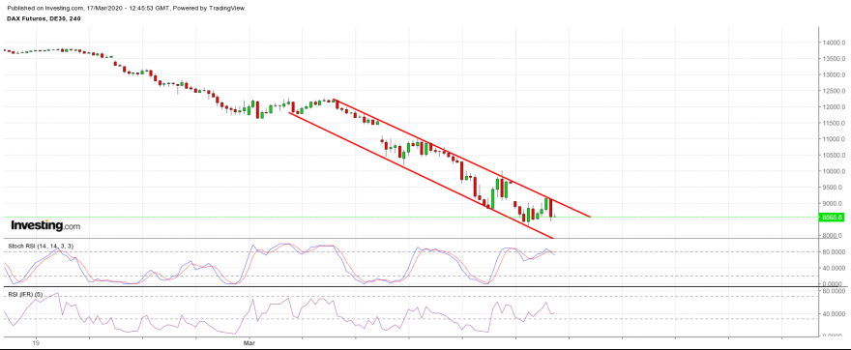The width and height of the screenshot is (851, 350).
Task: Click the RSI (5) indicator label
Action: click(x=25, y=294)
